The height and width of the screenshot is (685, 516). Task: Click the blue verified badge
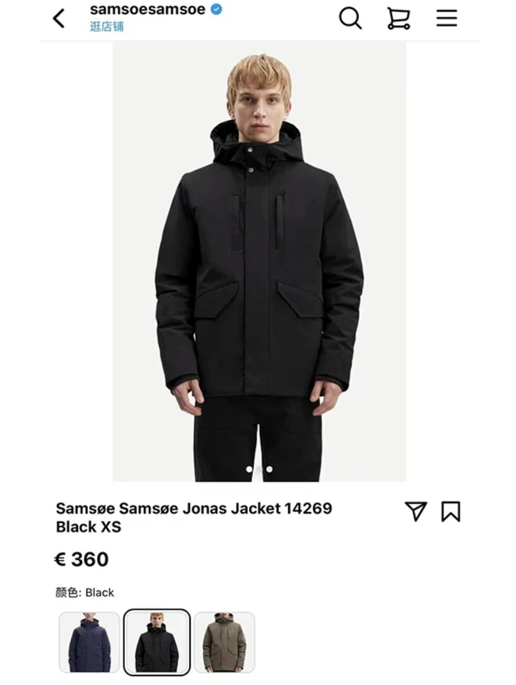(x=216, y=9)
